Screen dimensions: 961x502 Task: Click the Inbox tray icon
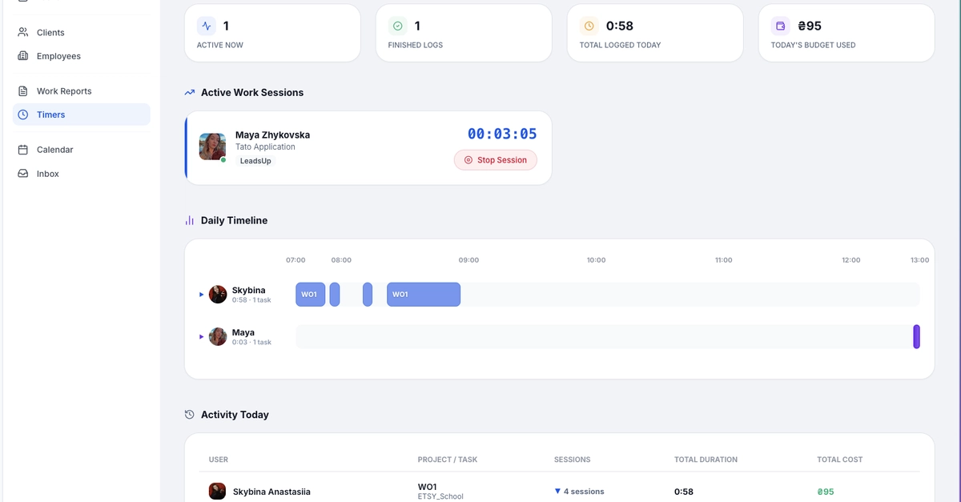tap(22, 174)
